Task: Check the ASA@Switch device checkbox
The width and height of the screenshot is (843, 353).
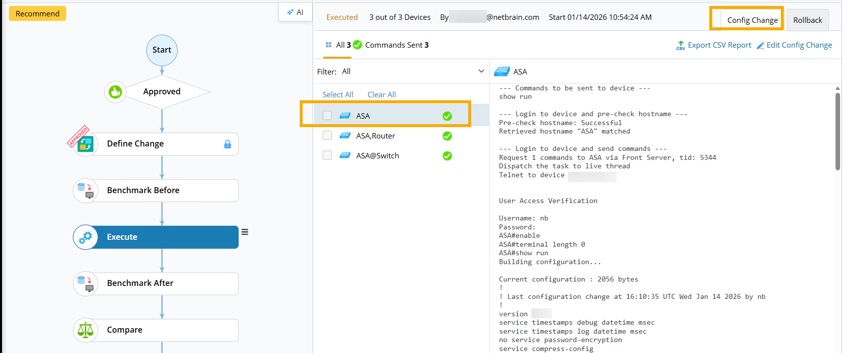Action: tap(327, 155)
